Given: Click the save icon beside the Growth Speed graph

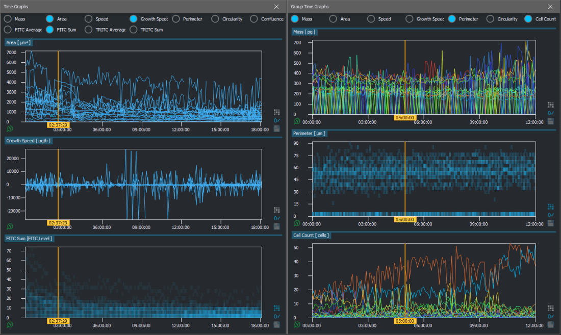Looking at the screenshot, I should pos(277,226).
